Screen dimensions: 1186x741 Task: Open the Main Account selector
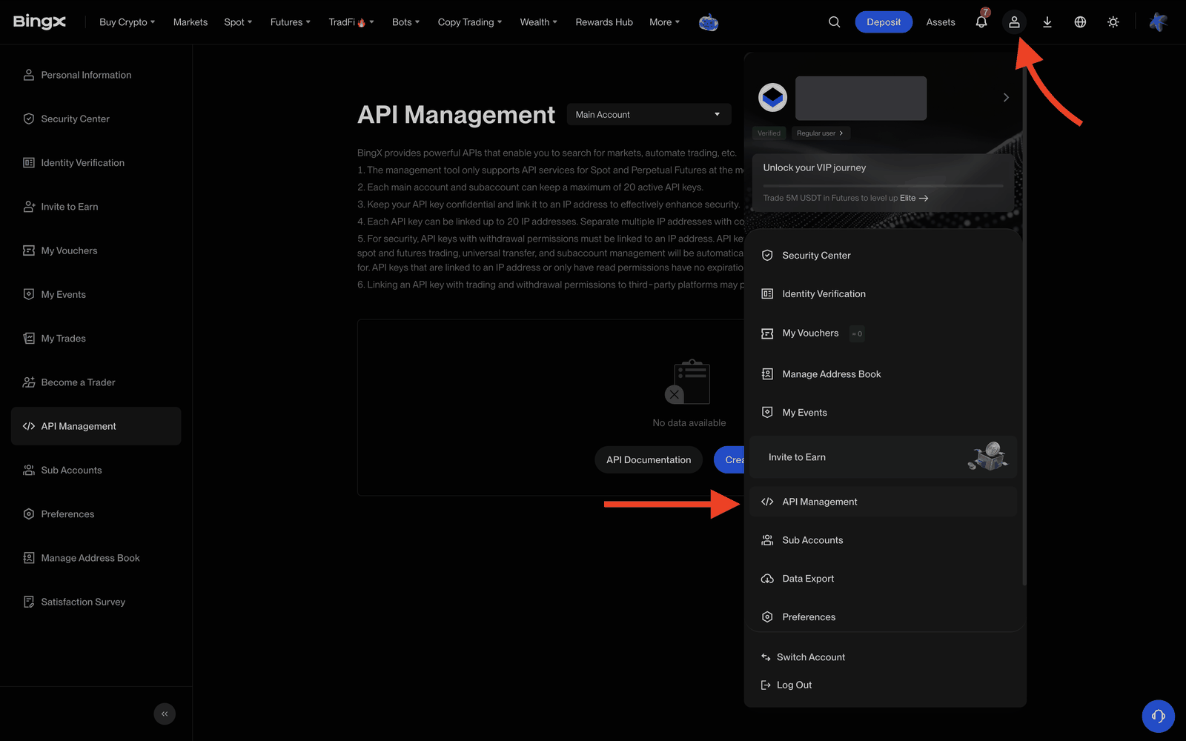click(x=649, y=114)
